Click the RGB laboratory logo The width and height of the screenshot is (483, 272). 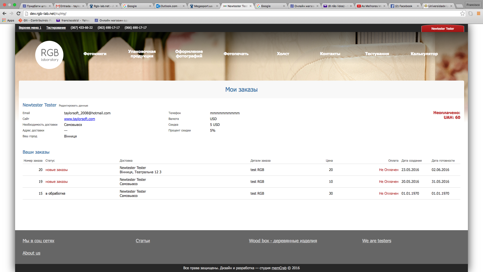(49, 55)
